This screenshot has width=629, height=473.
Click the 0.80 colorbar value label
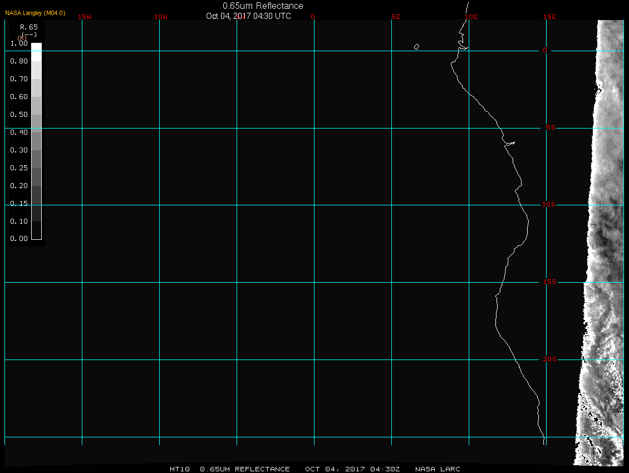tap(19, 61)
